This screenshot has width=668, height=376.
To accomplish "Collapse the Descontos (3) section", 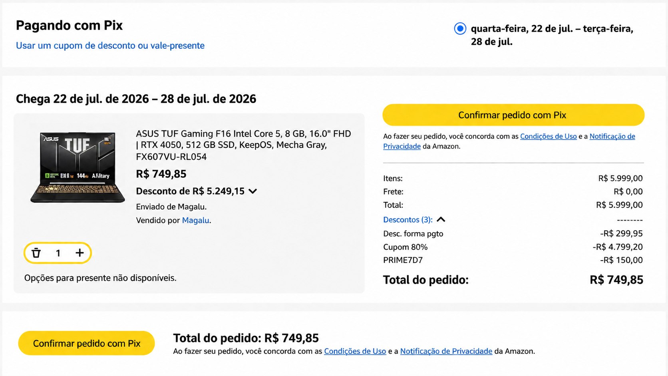I will [441, 220].
